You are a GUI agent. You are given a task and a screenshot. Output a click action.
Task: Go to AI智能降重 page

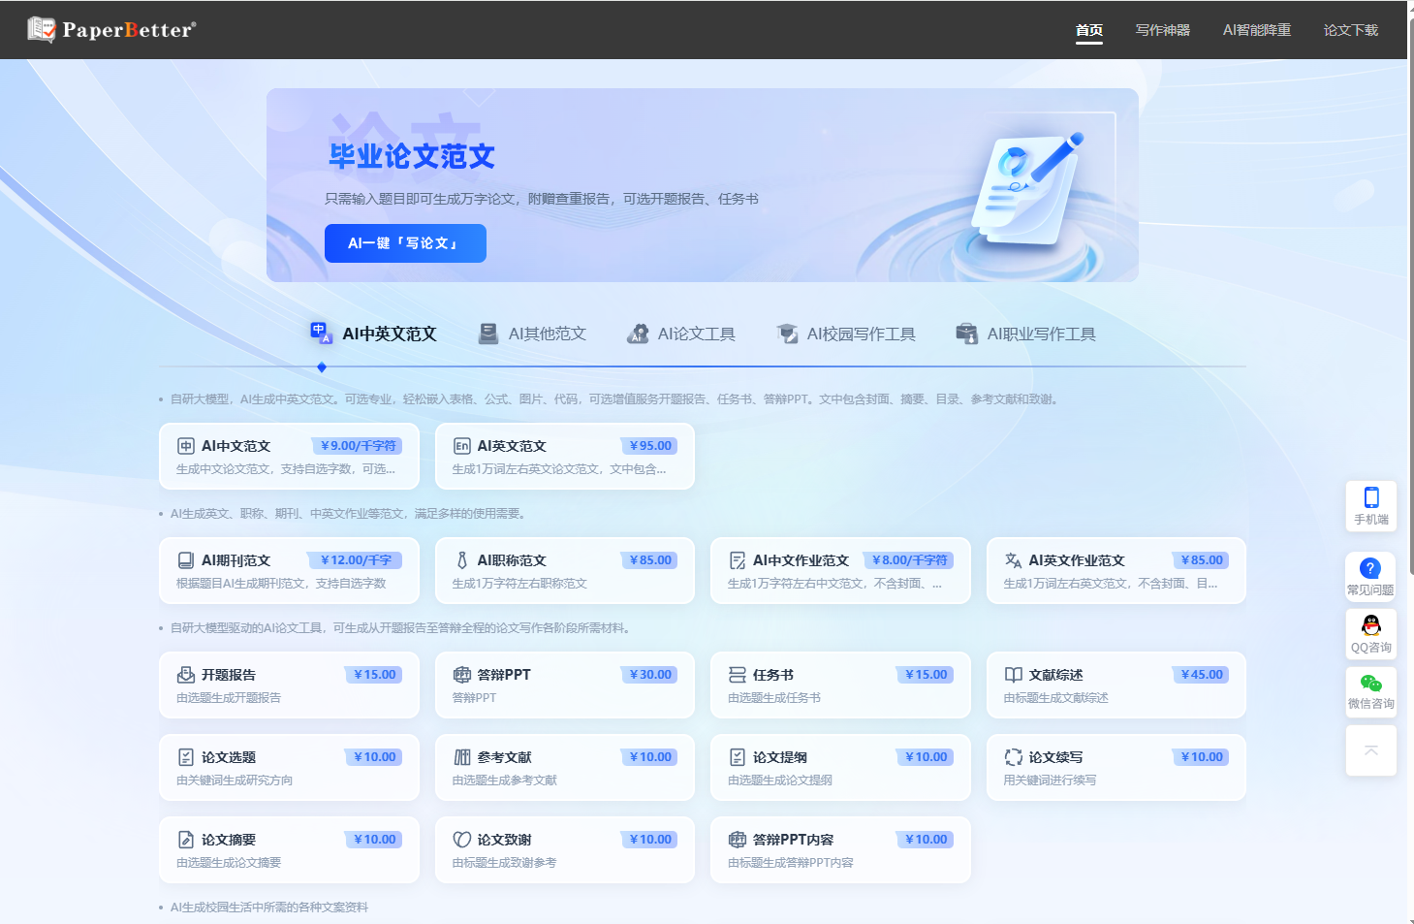(1257, 30)
